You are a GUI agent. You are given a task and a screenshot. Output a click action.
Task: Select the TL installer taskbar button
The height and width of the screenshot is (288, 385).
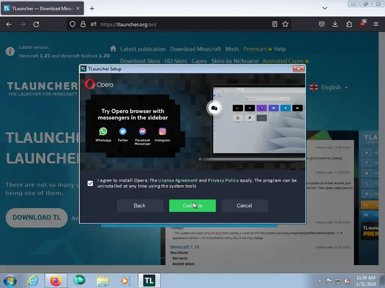click(149, 280)
